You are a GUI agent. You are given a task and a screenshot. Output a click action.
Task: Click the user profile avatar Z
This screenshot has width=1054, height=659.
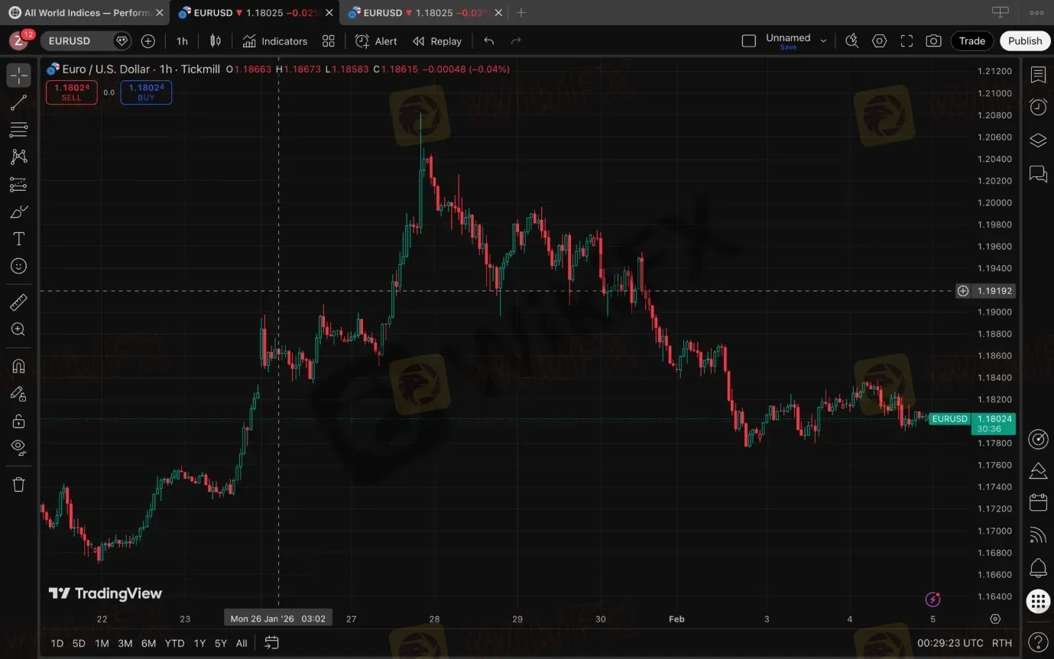coord(19,40)
